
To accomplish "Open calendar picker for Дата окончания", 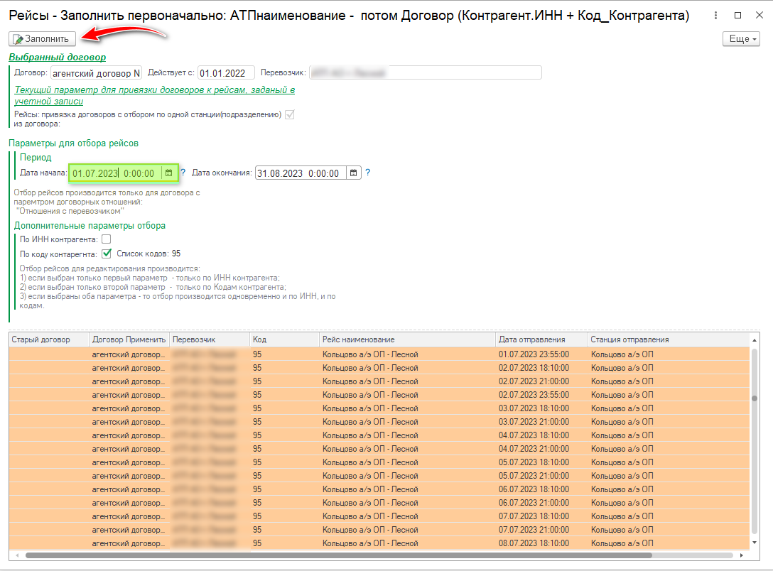I will 354,173.
